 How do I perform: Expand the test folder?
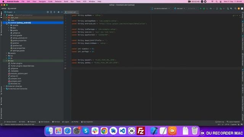point(6,61)
